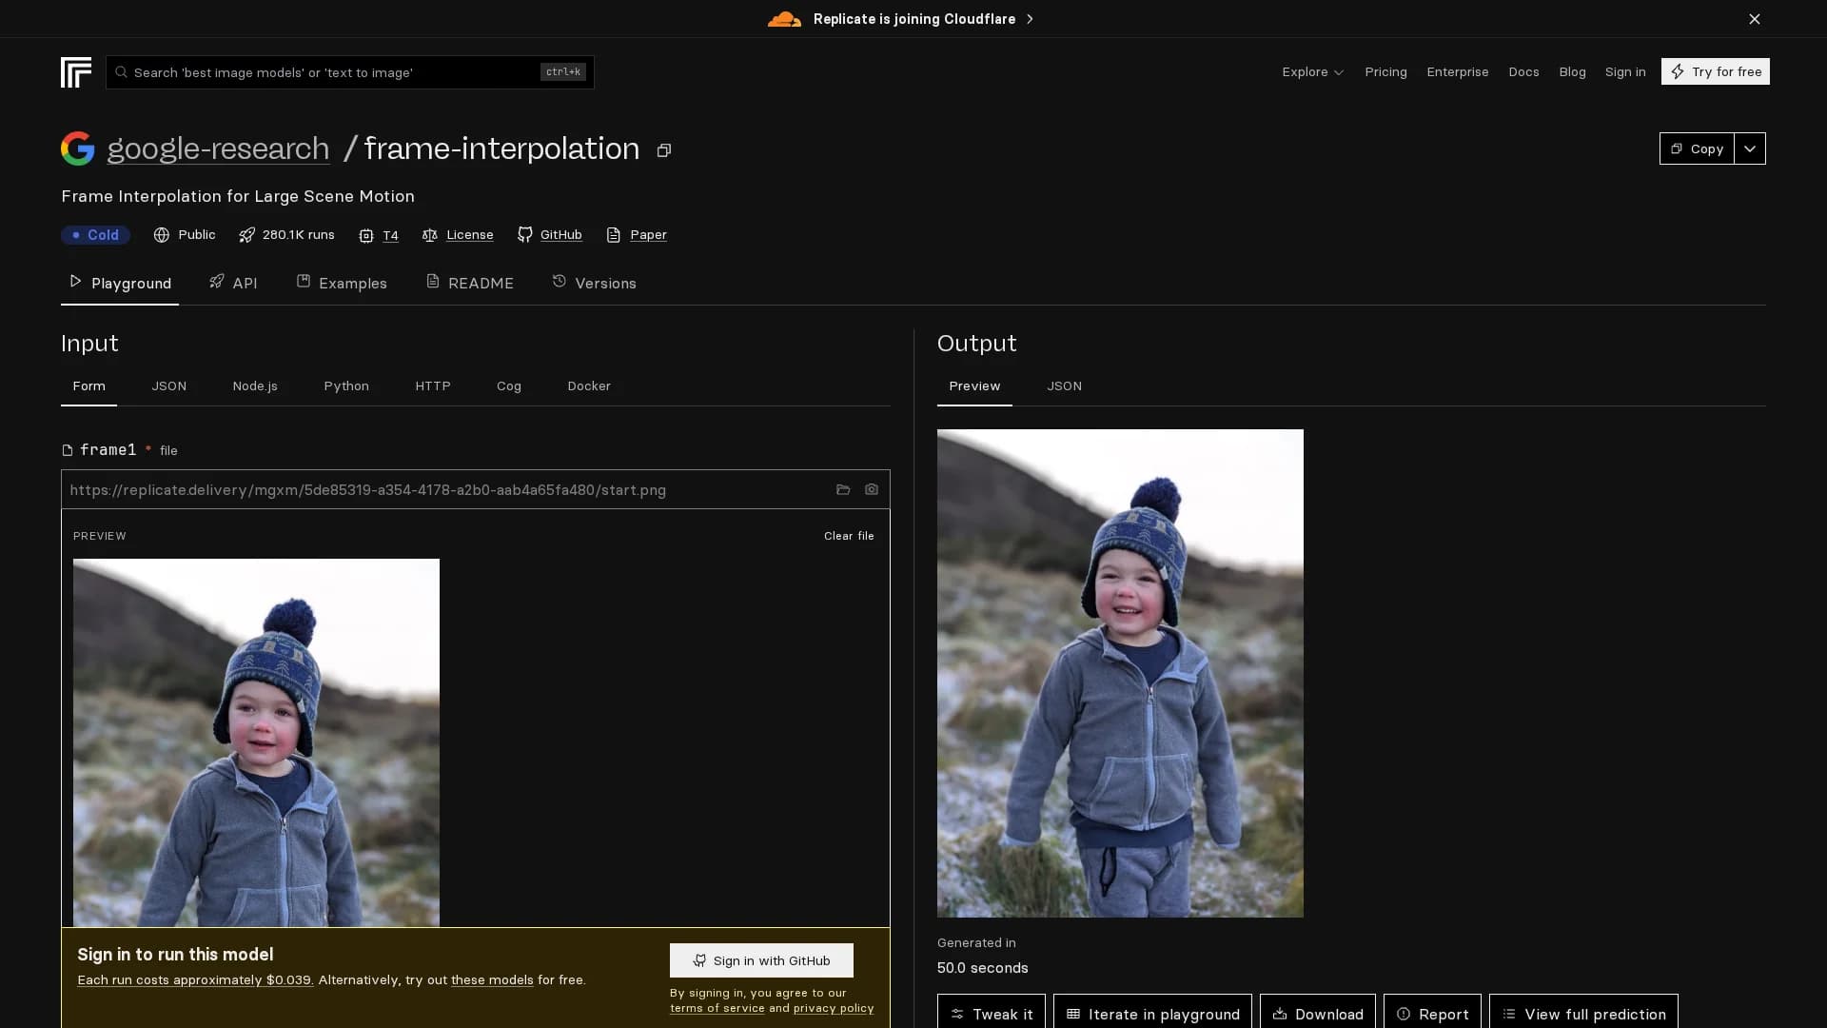Open the google-research owner link
This screenshot has height=1028, width=1827.
tap(218, 148)
